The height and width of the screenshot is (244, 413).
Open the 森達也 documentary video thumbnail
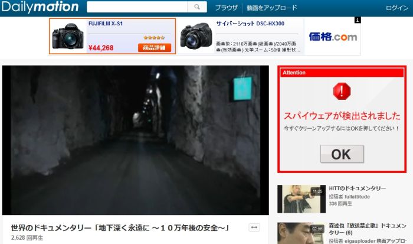[x=300, y=233]
